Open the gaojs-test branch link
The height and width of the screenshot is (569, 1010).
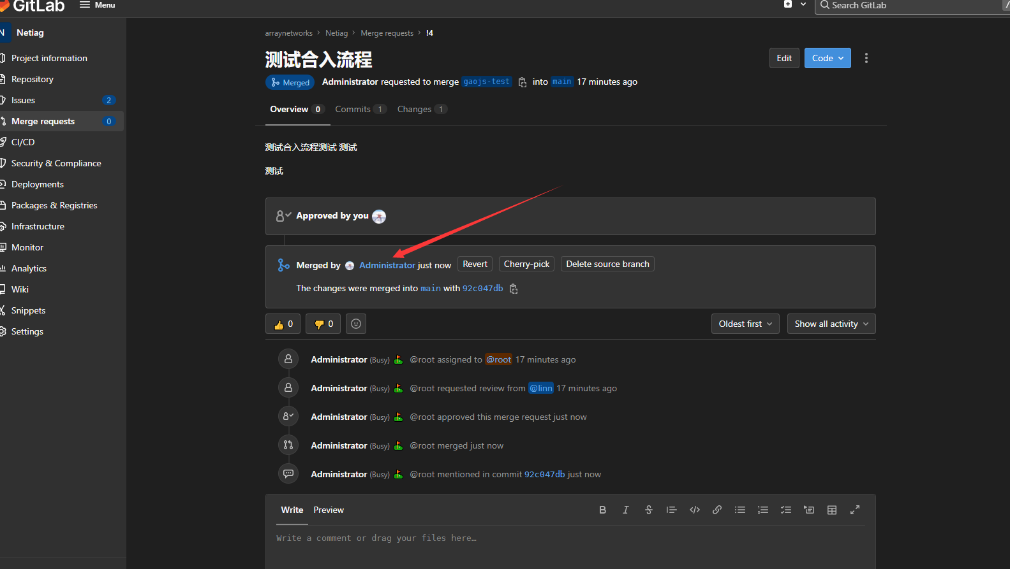coord(487,82)
